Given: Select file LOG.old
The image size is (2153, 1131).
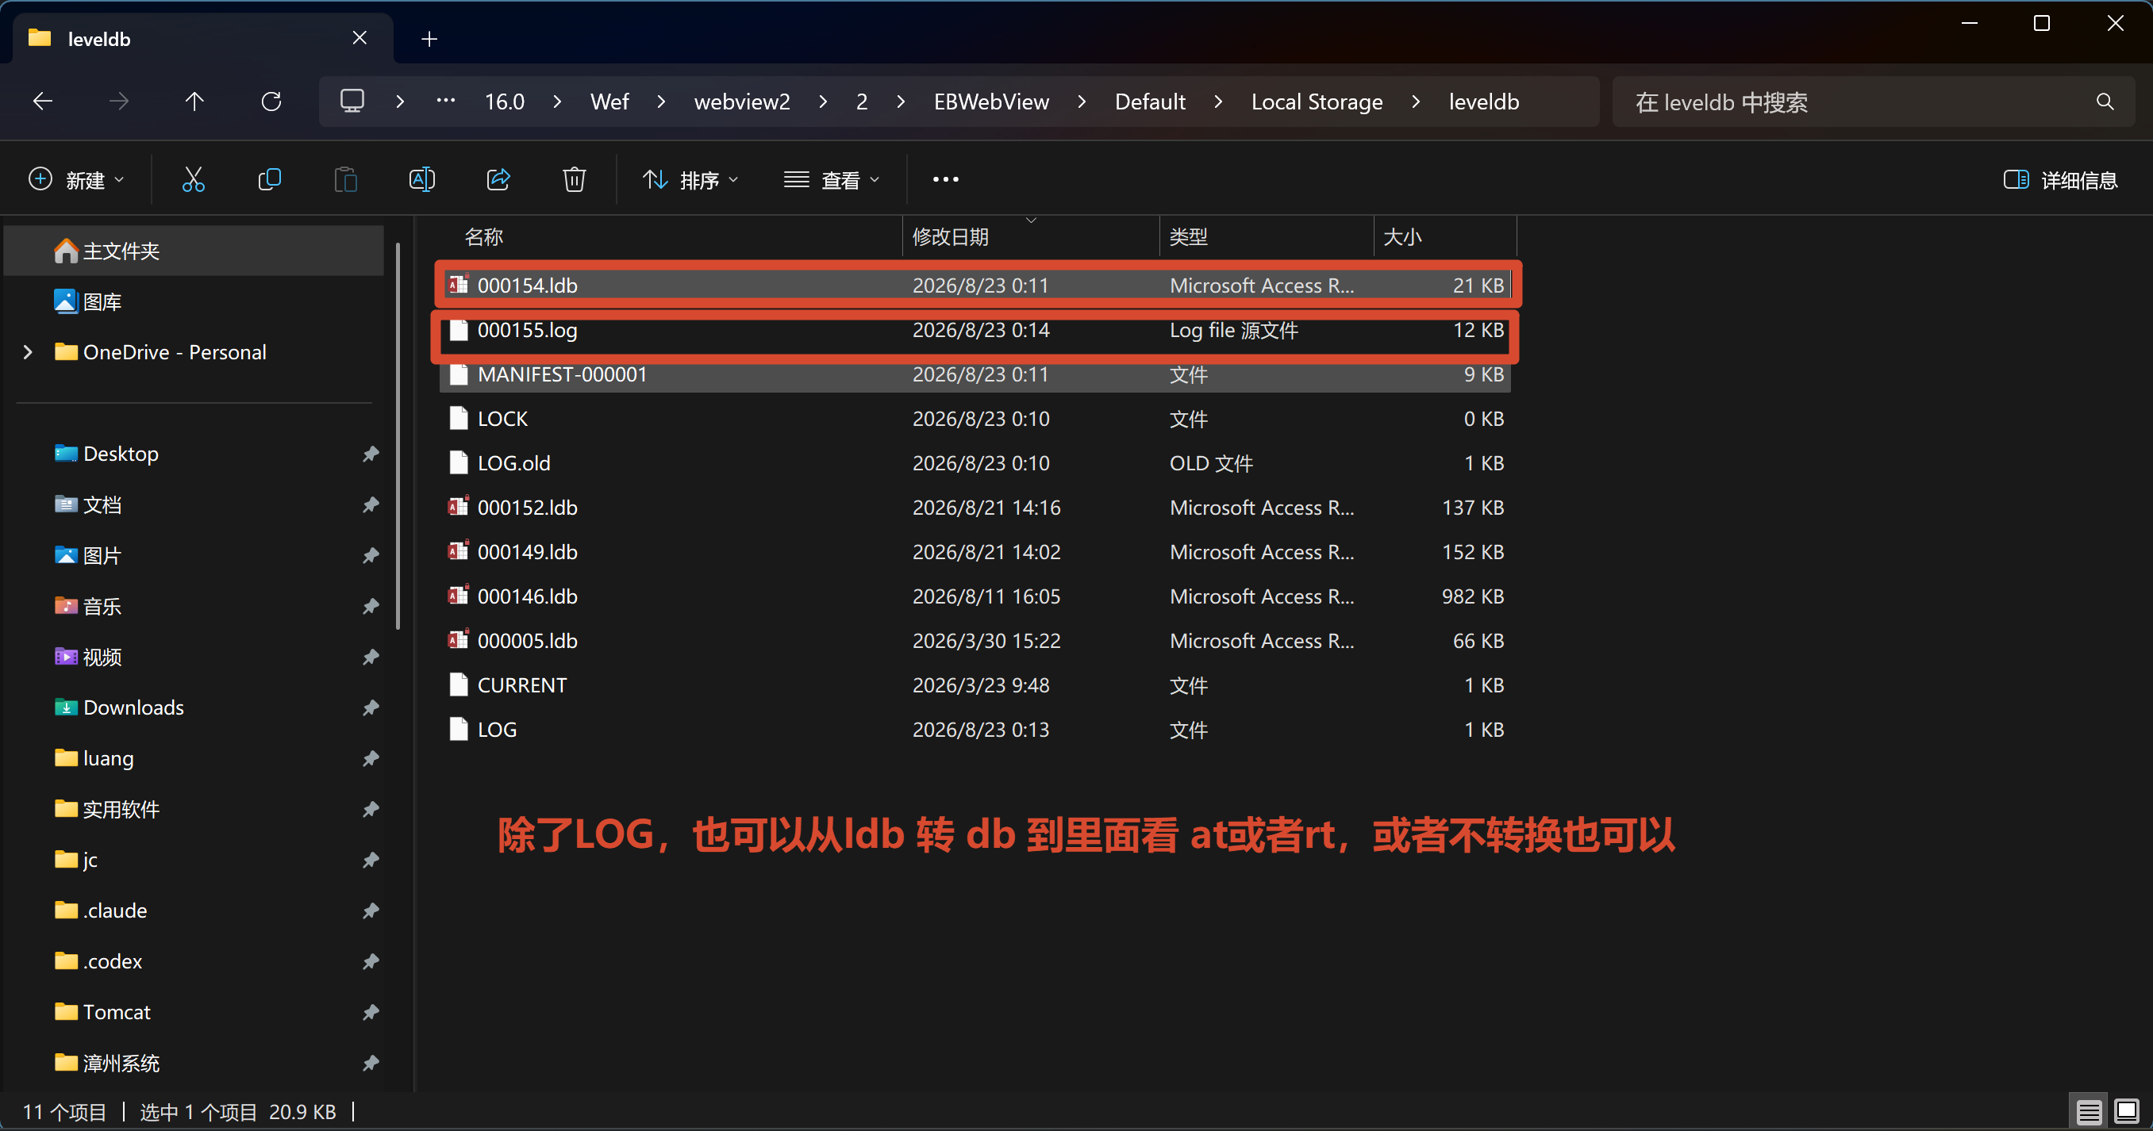Looking at the screenshot, I should (975, 462).
